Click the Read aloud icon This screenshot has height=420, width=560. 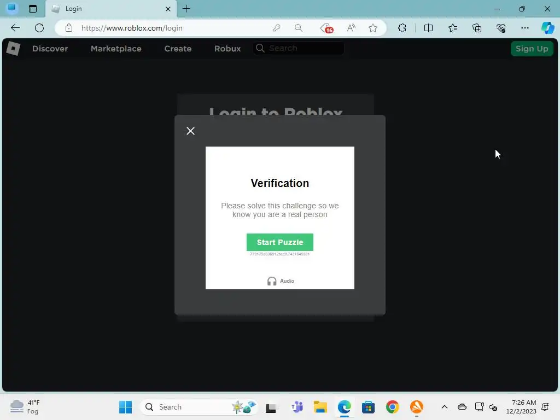pos(351,28)
